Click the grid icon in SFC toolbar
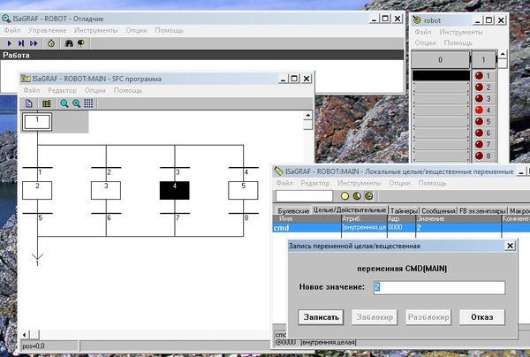 click(x=89, y=103)
